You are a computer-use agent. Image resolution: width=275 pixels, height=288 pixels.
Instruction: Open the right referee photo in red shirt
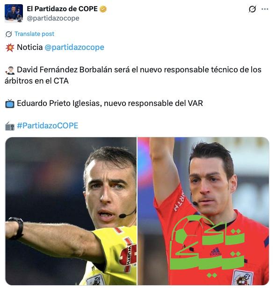click(203, 211)
